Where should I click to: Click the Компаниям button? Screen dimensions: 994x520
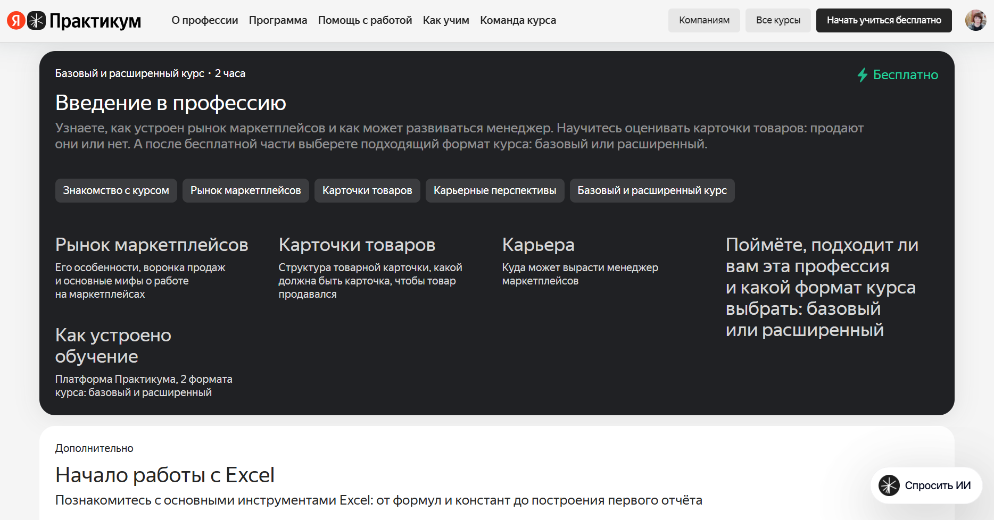(704, 20)
